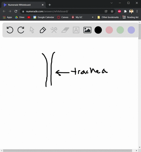Image resolution: width=141 pixels, height=152 pixels.
Task: Open the crossed tools icon
Action: (x=54, y=30)
